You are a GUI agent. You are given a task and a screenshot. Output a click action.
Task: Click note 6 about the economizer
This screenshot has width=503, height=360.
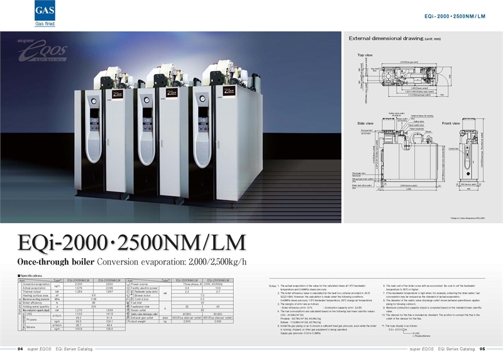[429, 287]
